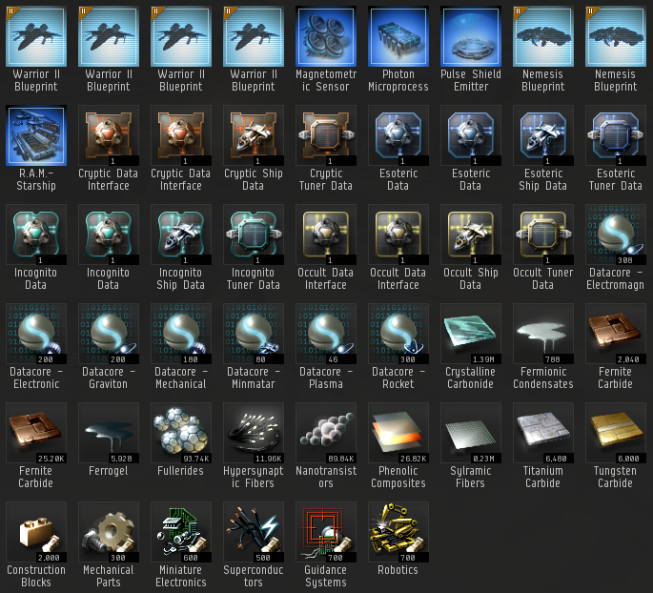This screenshot has width=653, height=593.
Task: Select the Magnetometric Sensor item
Action: pos(326,36)
